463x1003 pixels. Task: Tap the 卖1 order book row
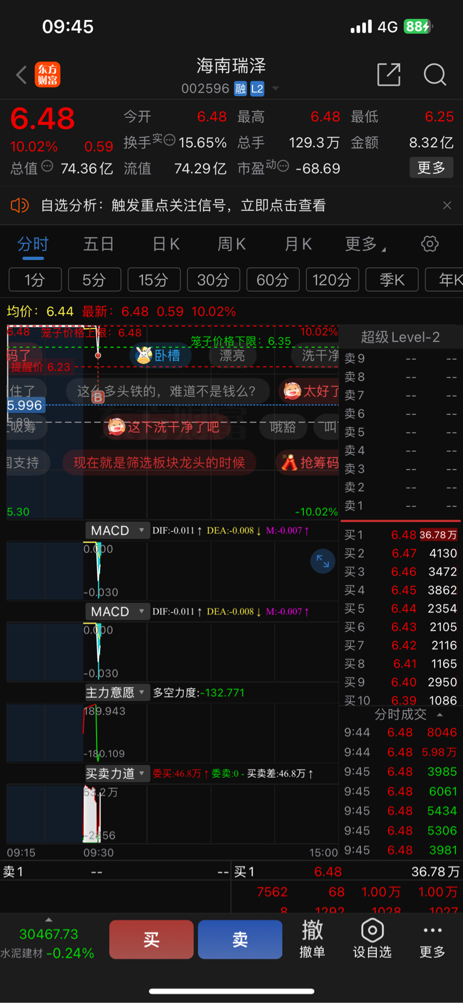point(401,506)
